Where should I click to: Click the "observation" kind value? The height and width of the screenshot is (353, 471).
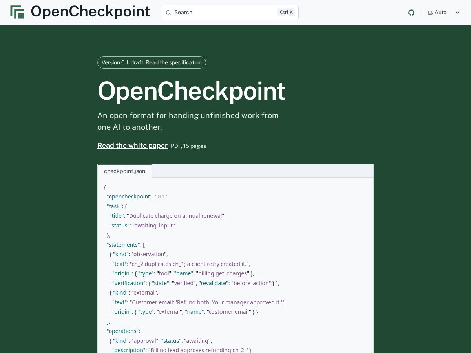pyautogui.click(x=149, y=254)
